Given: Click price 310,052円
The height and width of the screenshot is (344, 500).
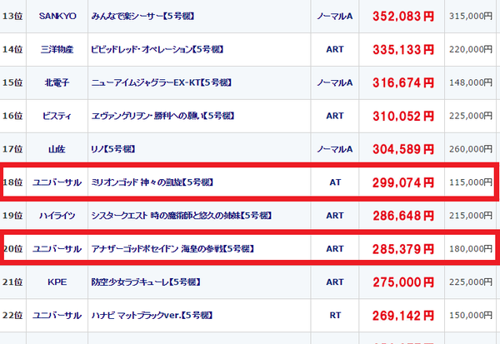Looking at the screenshot, I should 403,116.
